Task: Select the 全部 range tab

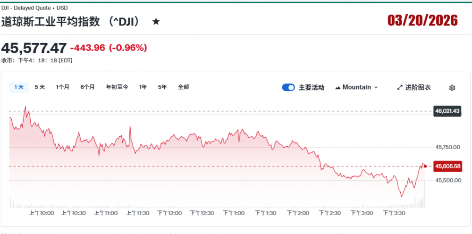Action: point(184,87)
